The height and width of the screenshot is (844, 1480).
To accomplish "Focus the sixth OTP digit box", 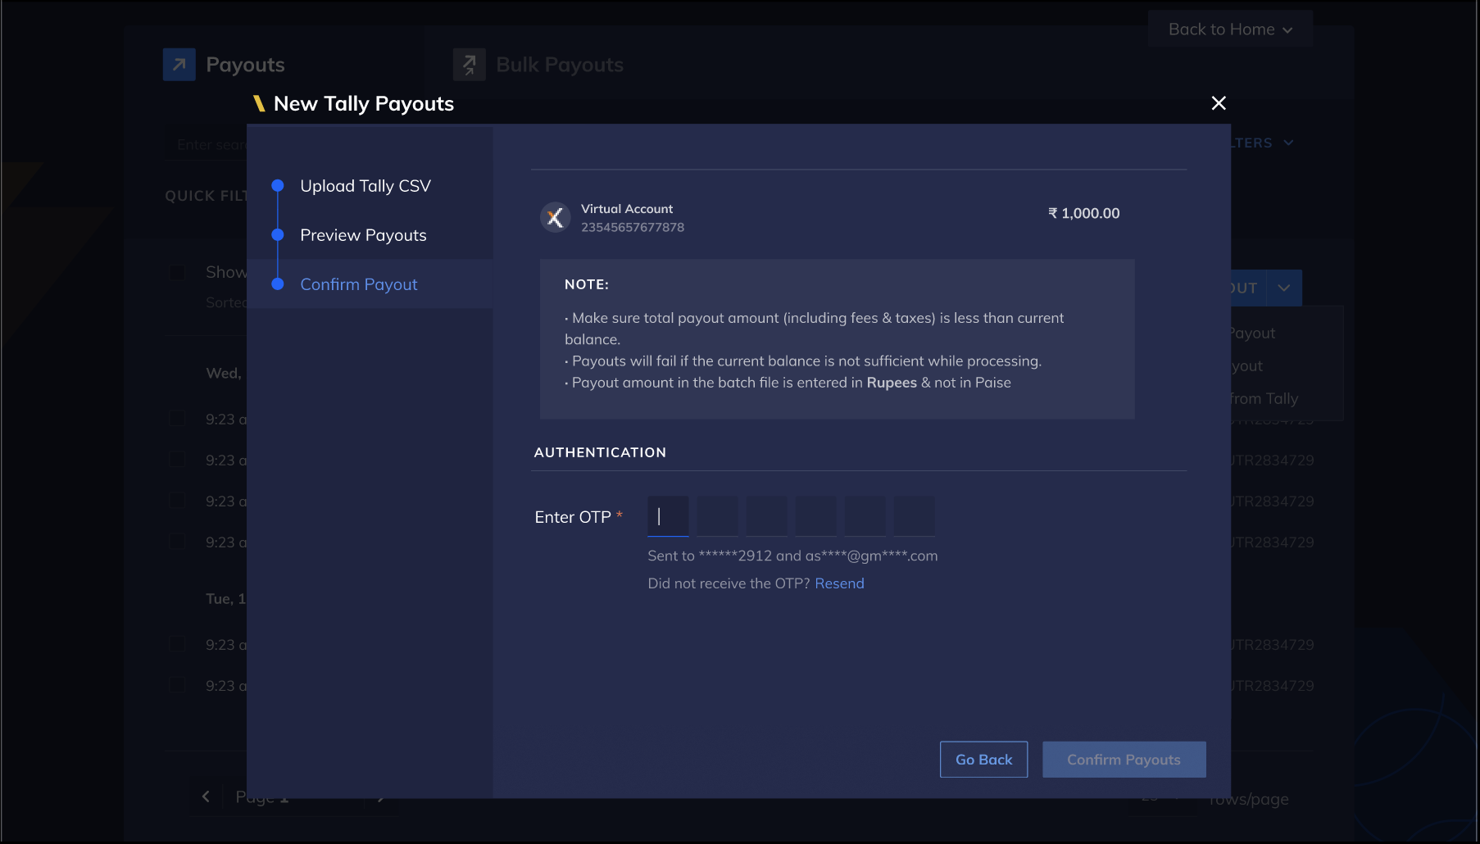I will click(914, 516).
